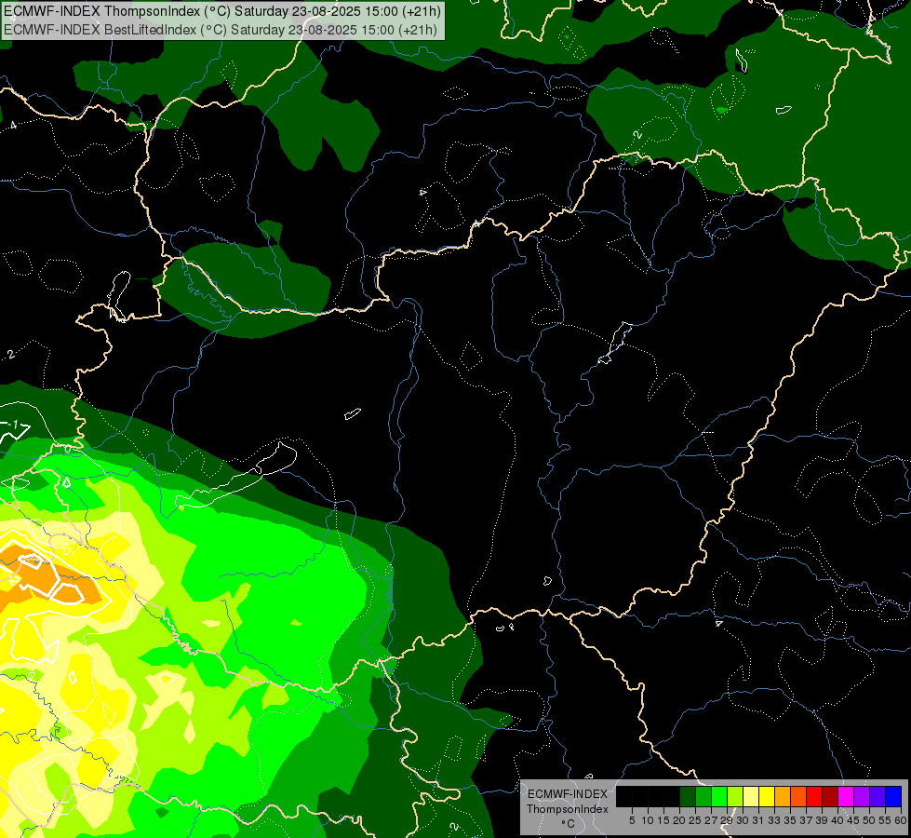Pick the violet 50–55 legend swatch
Screen dimensions: 911x838
(878, 796)
